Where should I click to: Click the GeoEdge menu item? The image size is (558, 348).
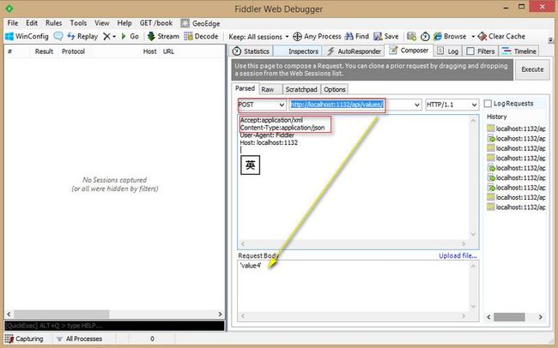(200, 23)
